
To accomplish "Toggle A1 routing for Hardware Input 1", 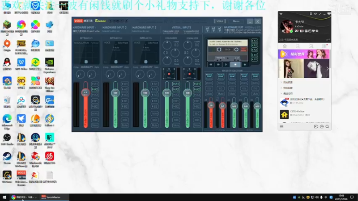I will pos(95,84).
